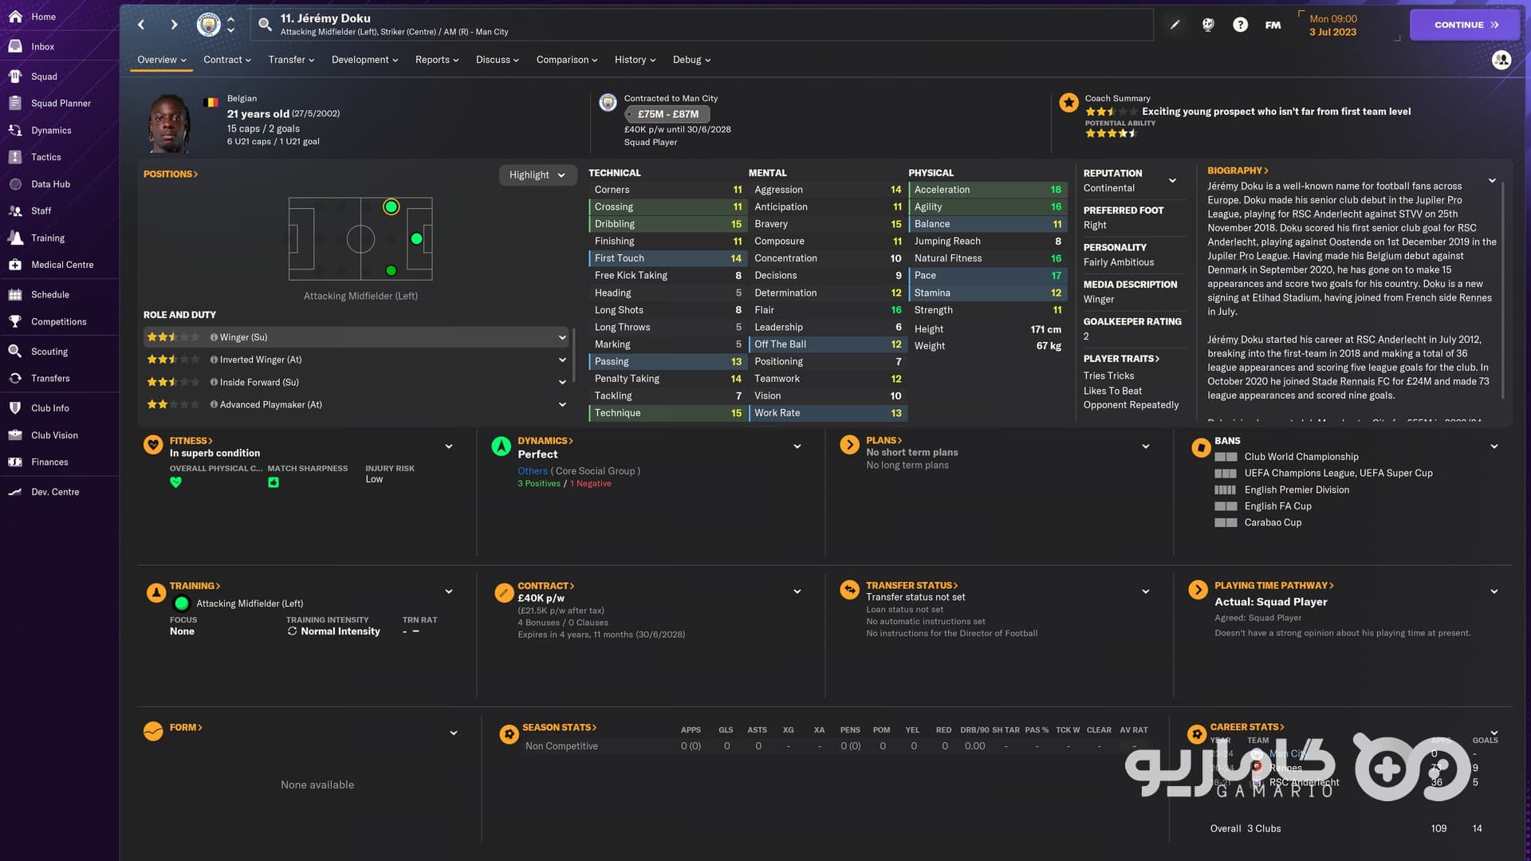Screen dimensions: 1531x861
Task: Open the Career Stats link
Action: click(1247, 727)
